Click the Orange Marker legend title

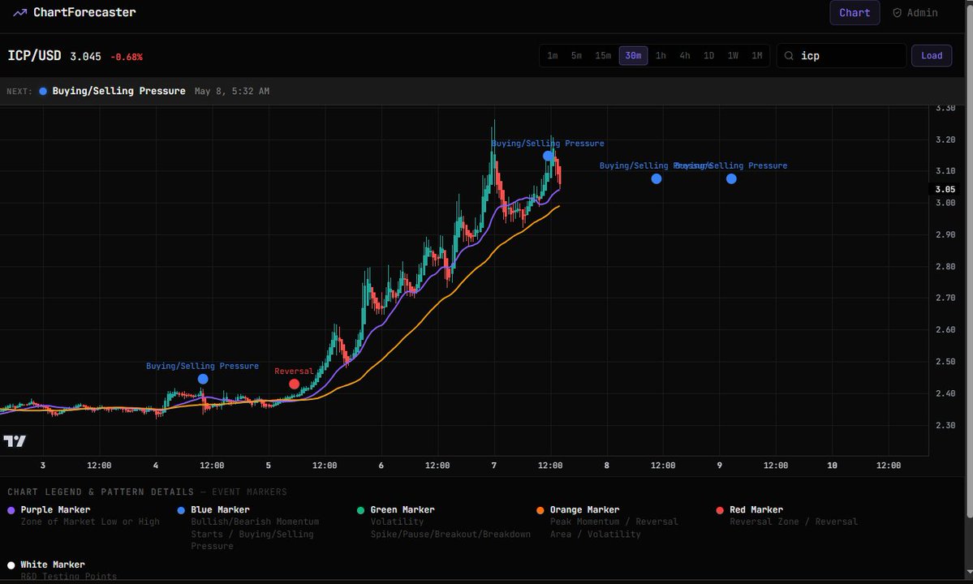tap(584, 509)
